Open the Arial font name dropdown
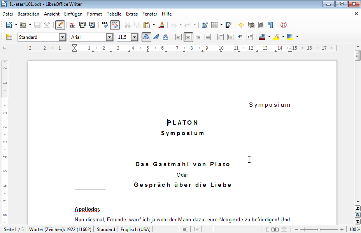Image resolution: width=361 pixels, height=233 pixels. 110,37
